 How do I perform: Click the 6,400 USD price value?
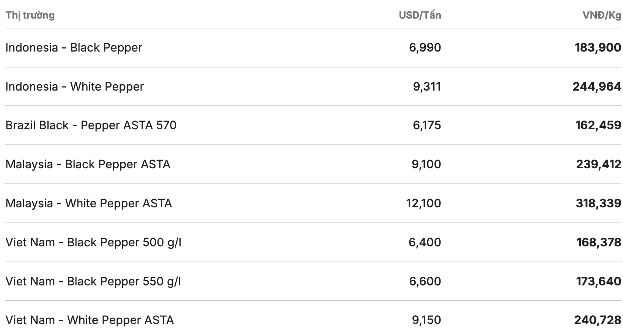click(x=425, y=243)
